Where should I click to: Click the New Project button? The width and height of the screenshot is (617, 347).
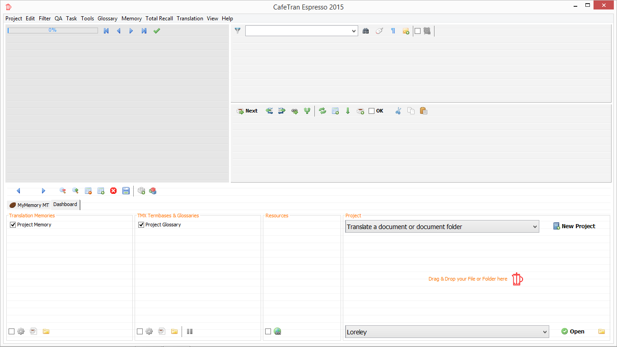pos(574,226)
